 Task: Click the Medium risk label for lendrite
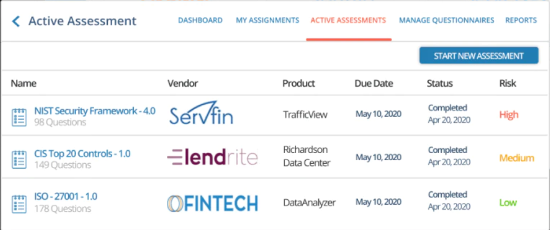tap(517, 158)
